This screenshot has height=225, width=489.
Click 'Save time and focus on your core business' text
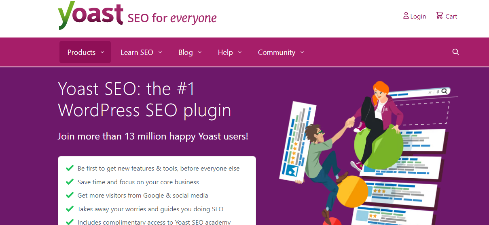[x=138, y=182]
